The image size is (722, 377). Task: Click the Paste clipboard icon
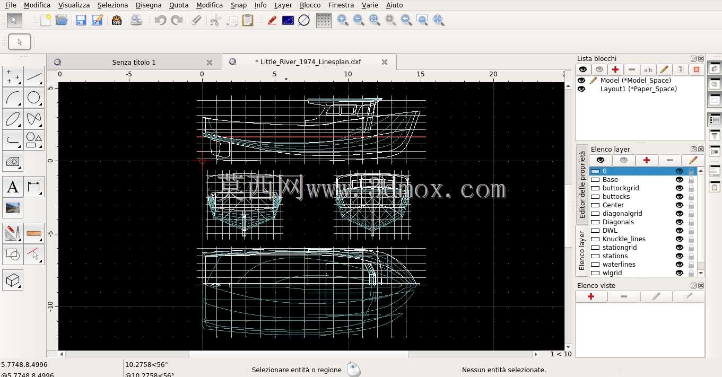coord(248,20)
